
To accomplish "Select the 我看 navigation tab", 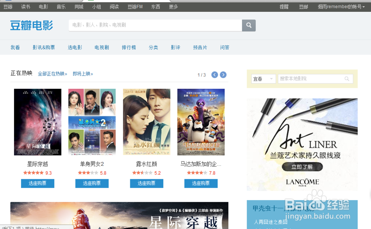I will (x=15, y=48).
